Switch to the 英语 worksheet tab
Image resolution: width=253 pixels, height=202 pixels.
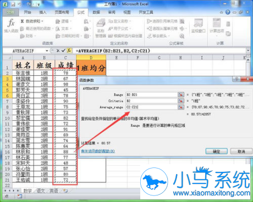[54, 191]
